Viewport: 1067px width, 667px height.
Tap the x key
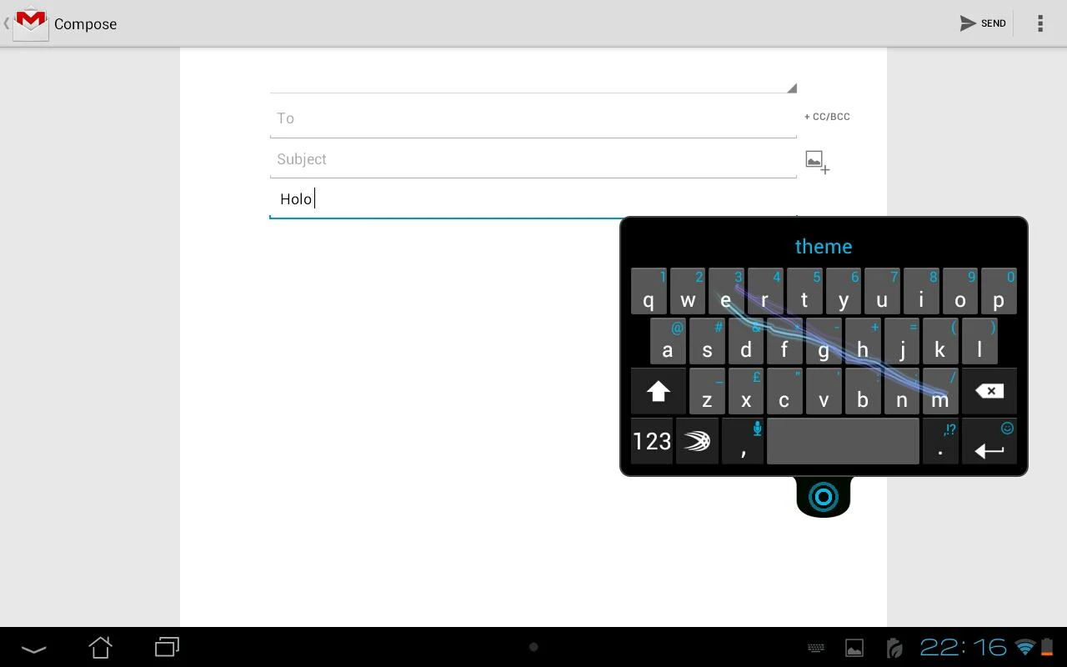coord(746,391)
